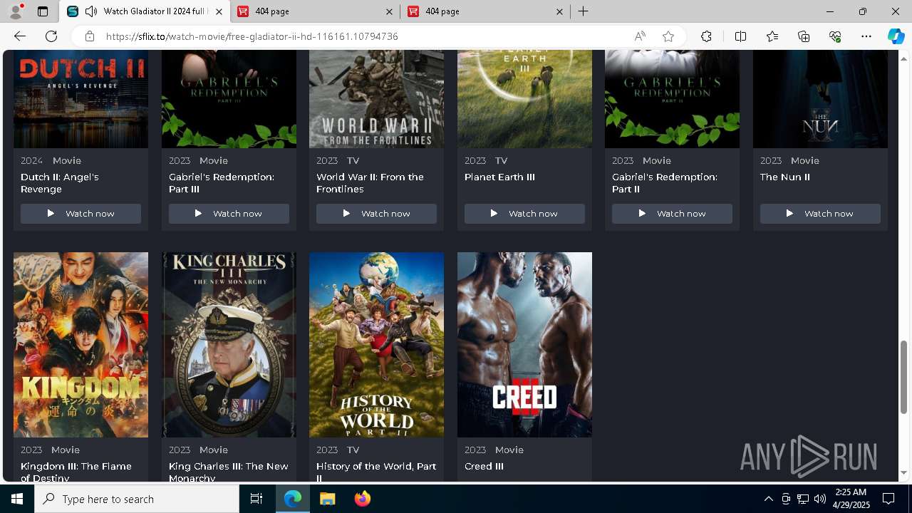912x513 pixels.
Task: Open the Collections icon
Action: (804, 36)
